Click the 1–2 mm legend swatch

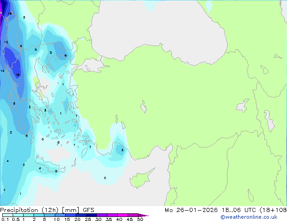29,215
